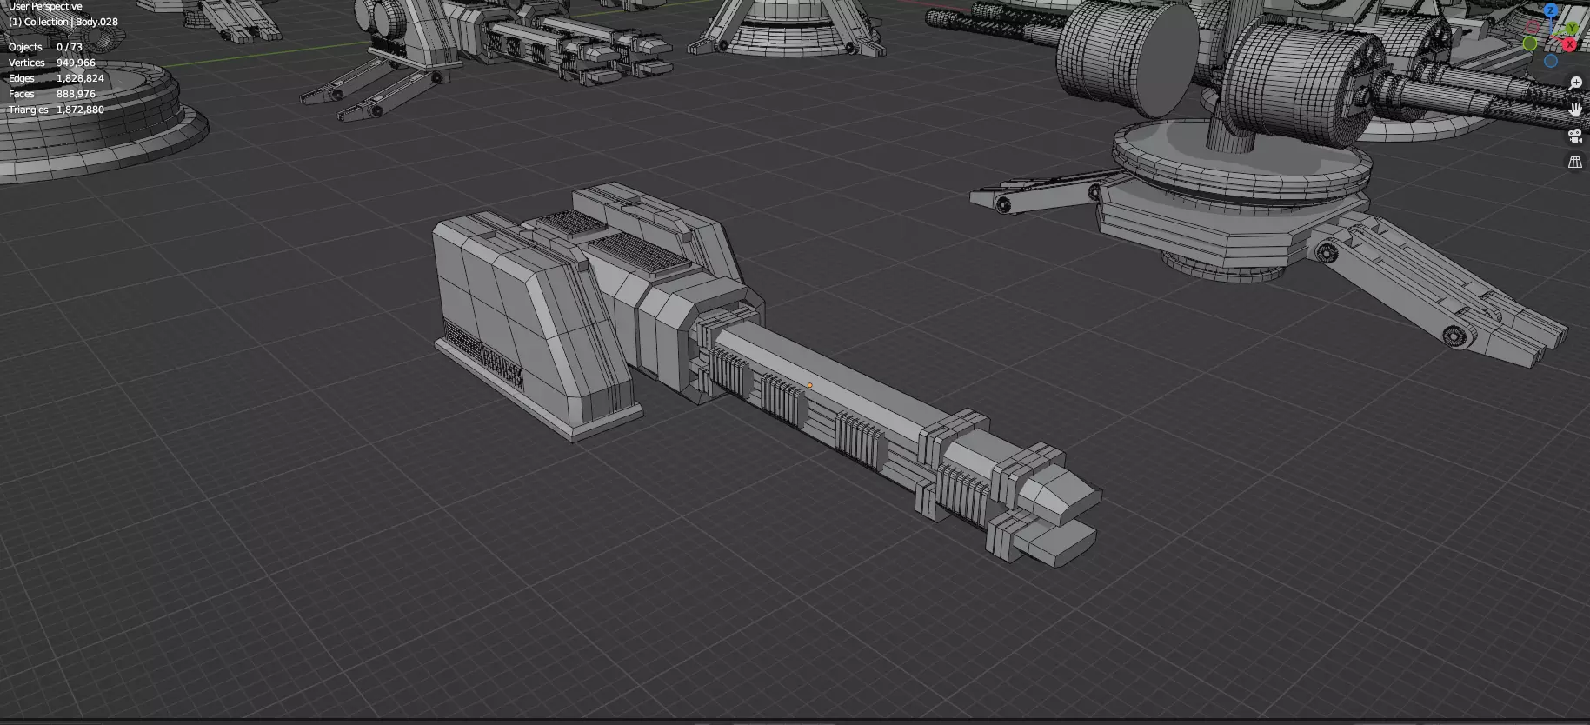Click the Vertices '949,966' statistic

click(76, 63)
